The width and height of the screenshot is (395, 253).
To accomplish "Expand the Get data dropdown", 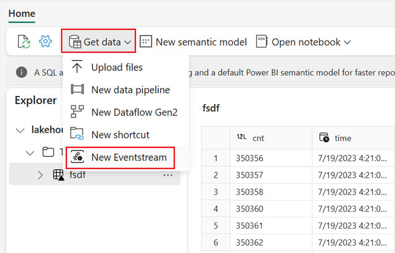I will (99, 42).
